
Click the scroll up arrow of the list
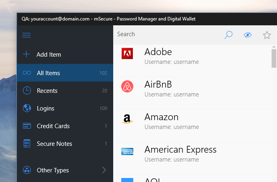274,47
